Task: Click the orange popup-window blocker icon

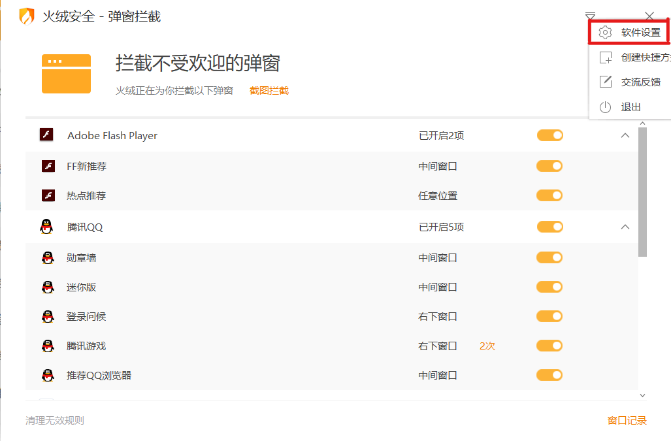Action: pos(66,73)
